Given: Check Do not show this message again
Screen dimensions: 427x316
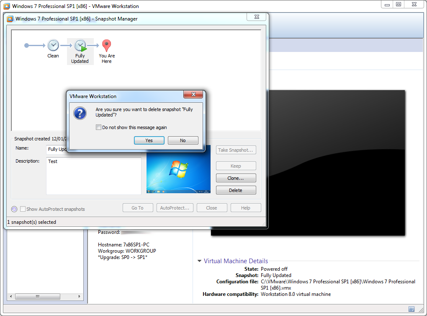Looking at the screenshot, I should point(98,127).
